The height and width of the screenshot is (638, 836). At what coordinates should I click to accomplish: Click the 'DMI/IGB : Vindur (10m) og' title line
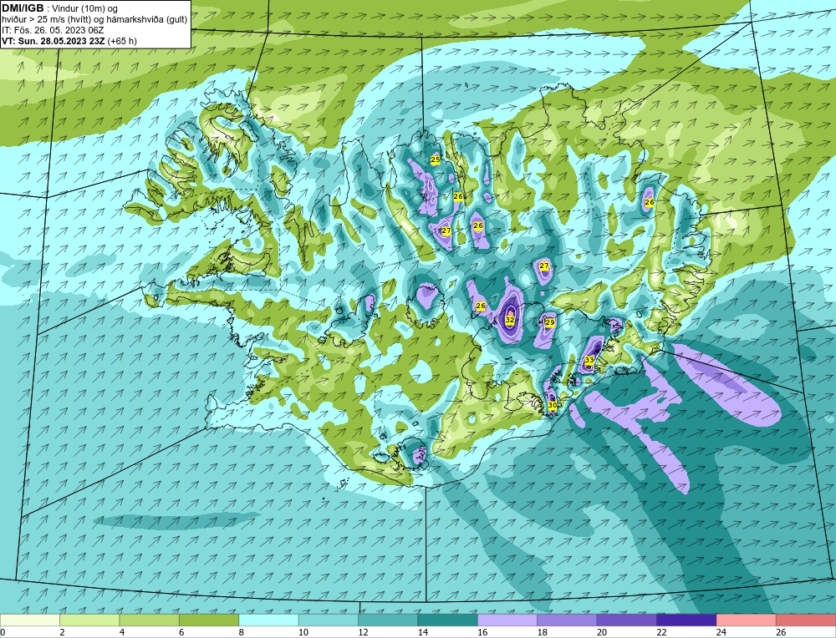tap(60, 8)
